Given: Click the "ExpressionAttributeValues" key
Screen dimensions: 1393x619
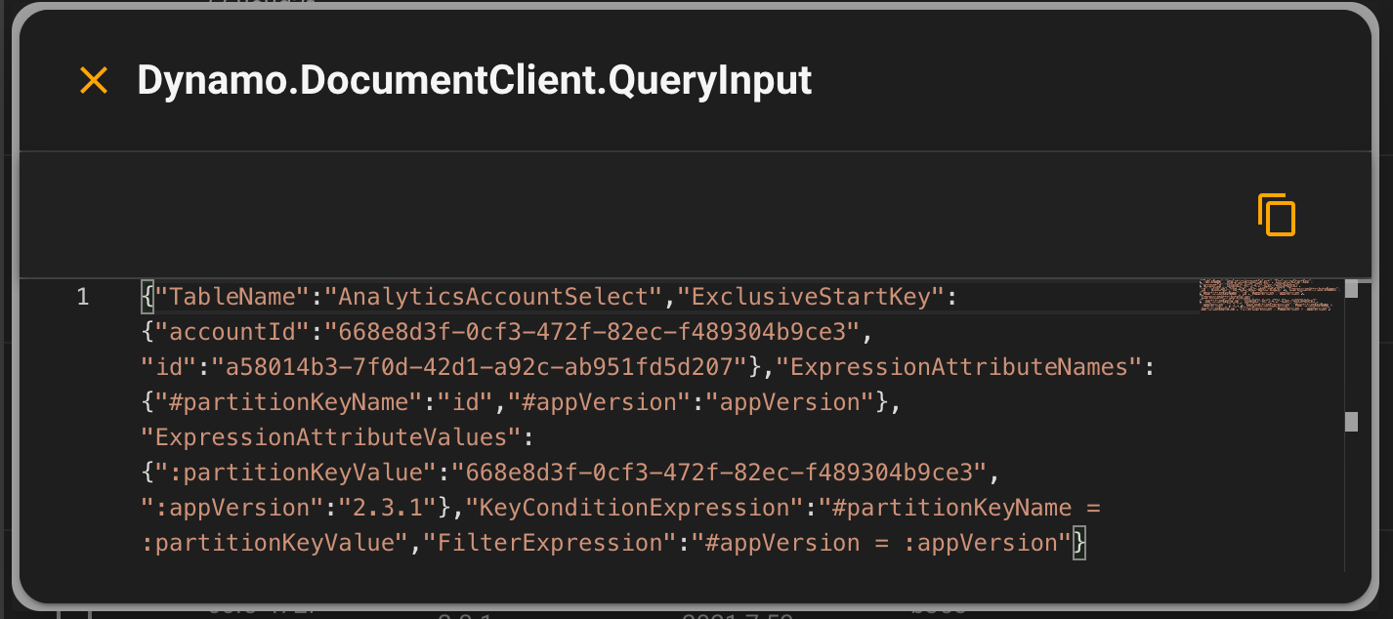Looking at the screenshot, I should coord(332,437).
